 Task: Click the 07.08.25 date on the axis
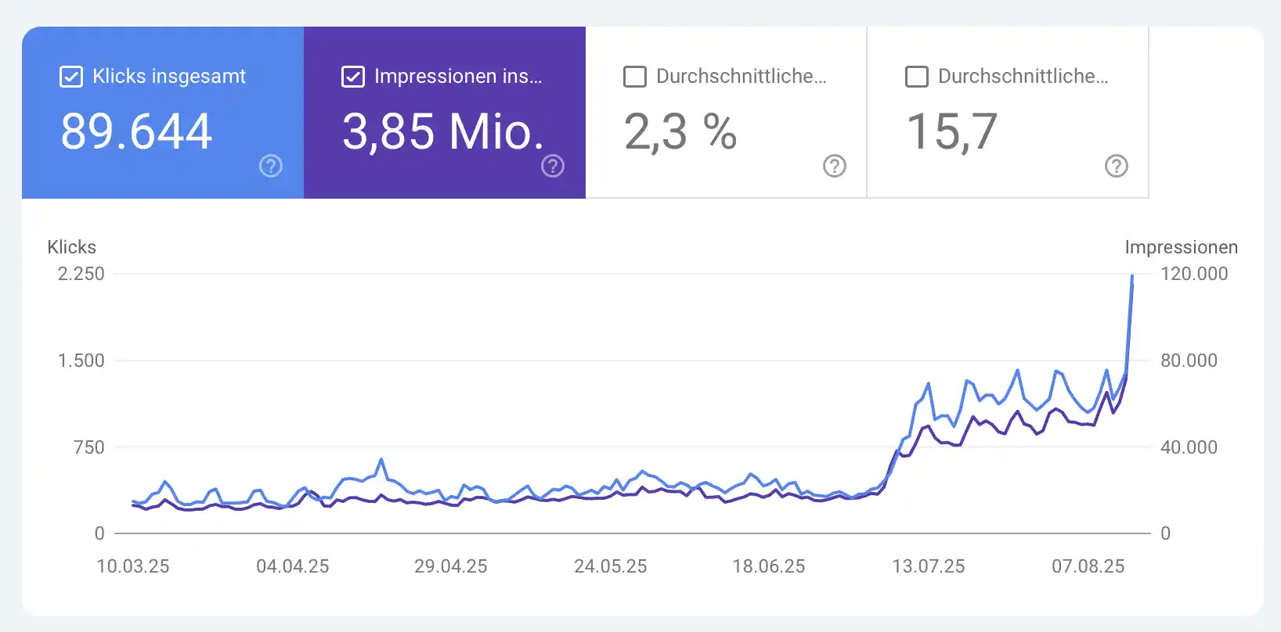(1088, 566)
